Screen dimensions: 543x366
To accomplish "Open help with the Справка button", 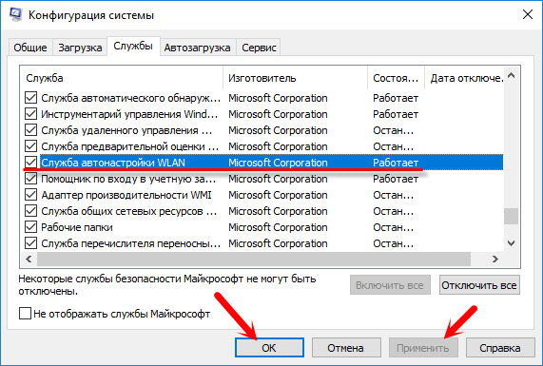I will point(500,347).
